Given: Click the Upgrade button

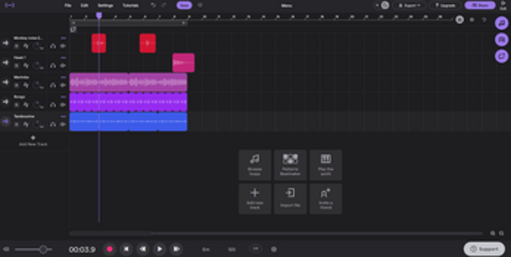Looking at the screenshot, I should 445,6.
